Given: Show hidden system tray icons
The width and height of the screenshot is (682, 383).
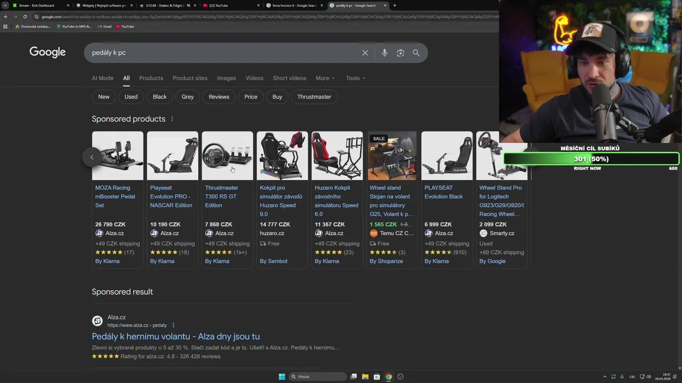Looking at the screenshot, I should tap(605, 377).
